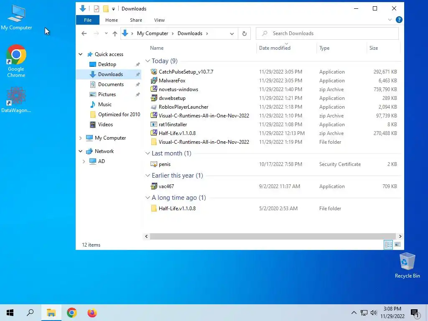Select the Google Chrome desktop shortcut
The image size is (428, 321).
click(x=16, y=61)
